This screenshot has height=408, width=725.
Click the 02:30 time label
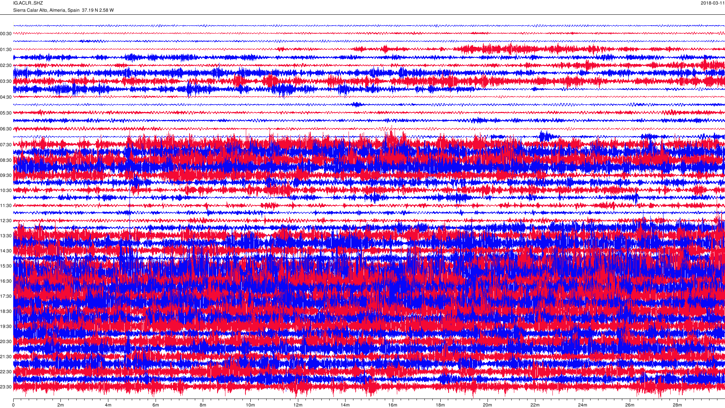[x=6, y=65]
